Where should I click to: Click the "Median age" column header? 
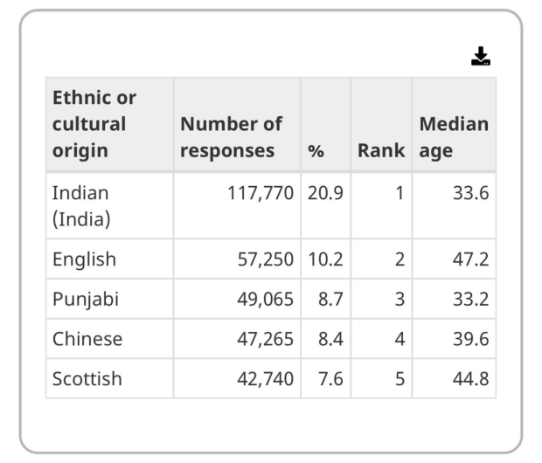coord(454,137)
